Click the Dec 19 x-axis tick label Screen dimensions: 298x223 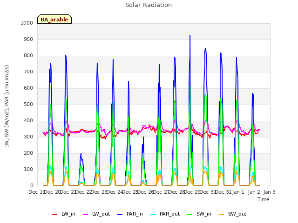[37, 192]
